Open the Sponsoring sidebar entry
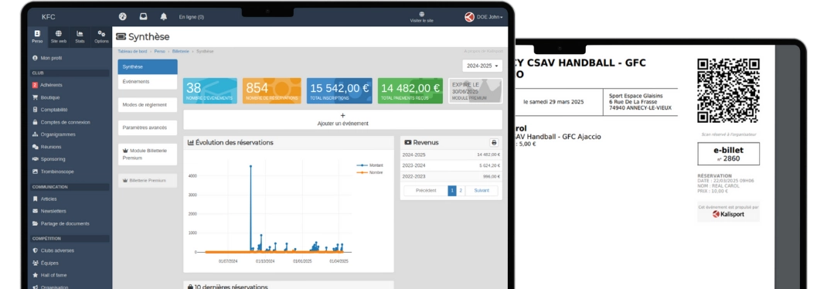Image resolution: width=827 pixels, height=289 pixels. pyautogui.click(x=53, y=159)
